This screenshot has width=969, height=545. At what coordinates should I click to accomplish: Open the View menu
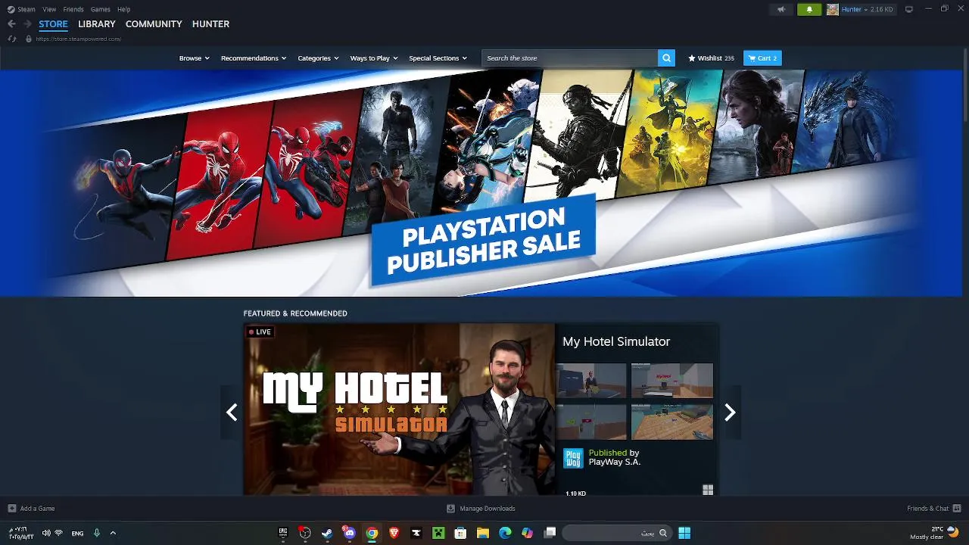click(x=49, y=9)
